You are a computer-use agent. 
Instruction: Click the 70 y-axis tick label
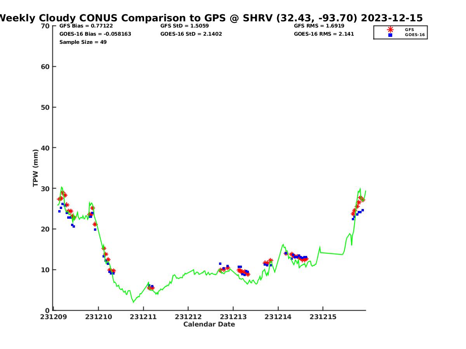(x=45, y=26)
